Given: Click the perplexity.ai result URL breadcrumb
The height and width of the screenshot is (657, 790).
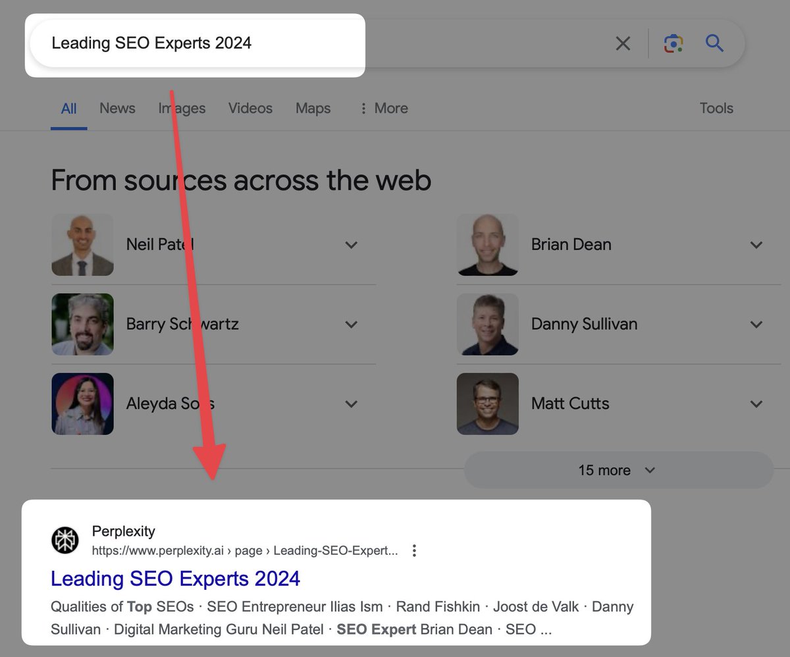Looking at the screenshot, I should (245, 550).
